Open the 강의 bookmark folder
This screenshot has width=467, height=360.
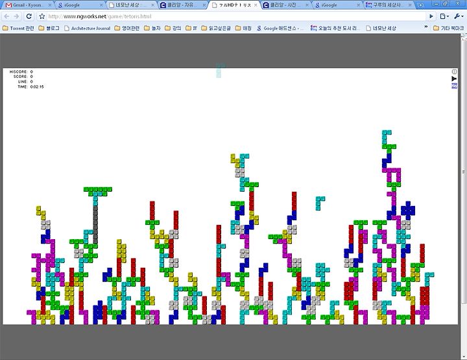(173, 28)
